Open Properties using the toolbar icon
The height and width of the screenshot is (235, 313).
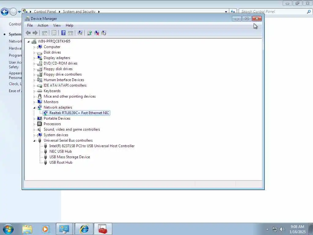(54, 33)
